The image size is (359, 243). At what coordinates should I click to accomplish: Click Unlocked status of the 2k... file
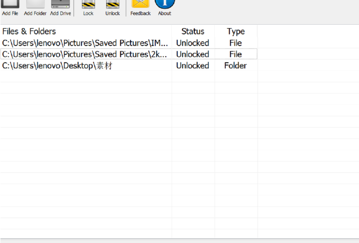(x=192, y=54)
